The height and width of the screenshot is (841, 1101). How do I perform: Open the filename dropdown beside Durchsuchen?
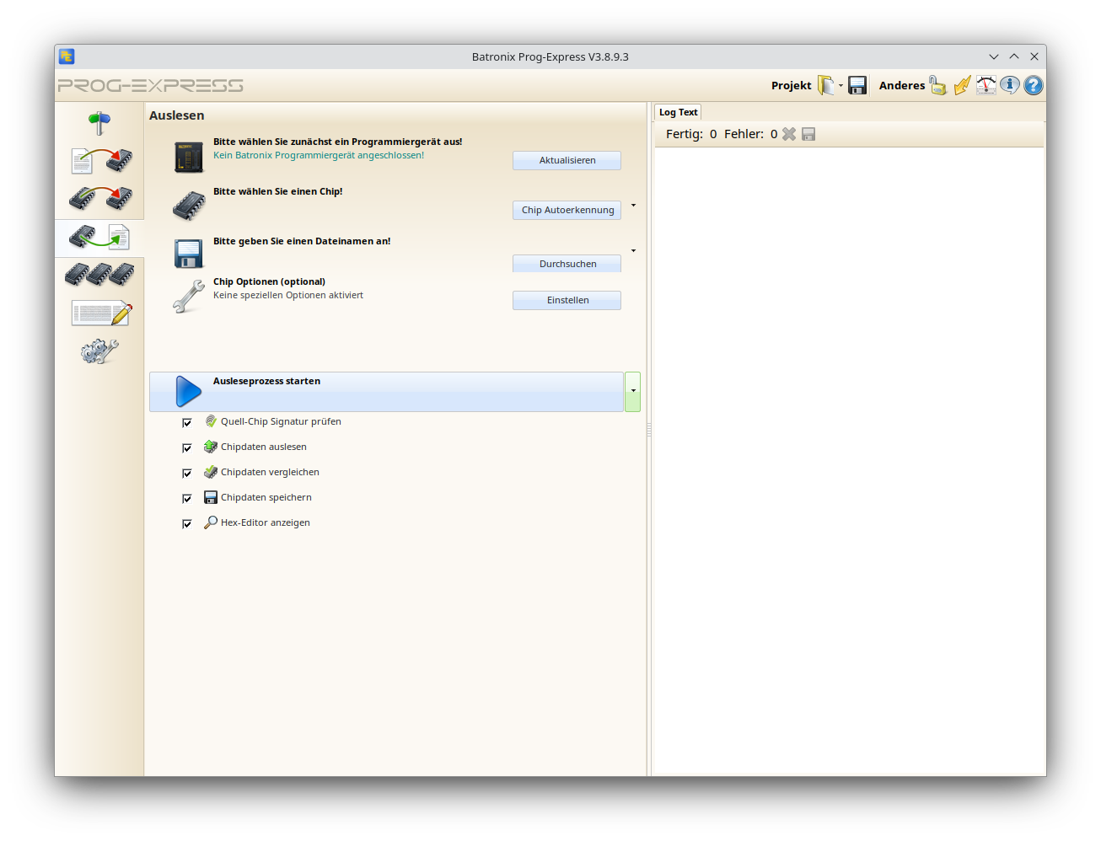(633, 250)
